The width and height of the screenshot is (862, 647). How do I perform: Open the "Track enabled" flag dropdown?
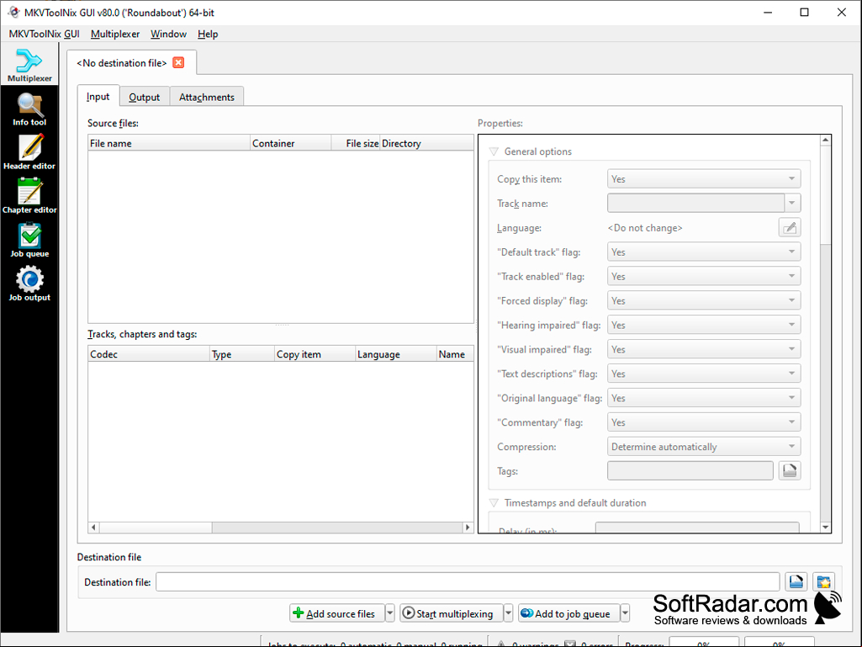click(704, 276)
